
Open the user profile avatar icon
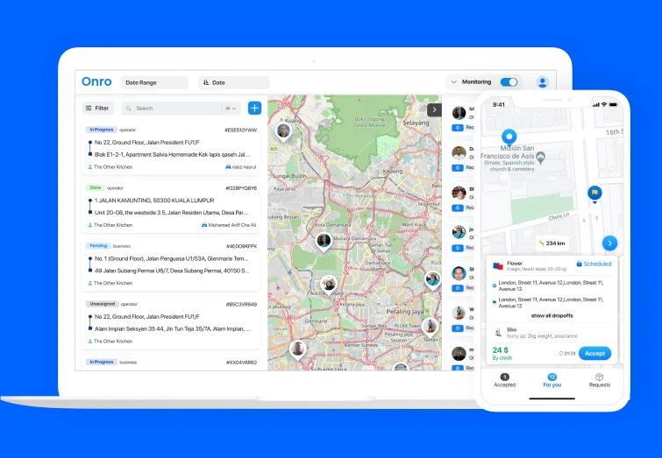[543, 82]
